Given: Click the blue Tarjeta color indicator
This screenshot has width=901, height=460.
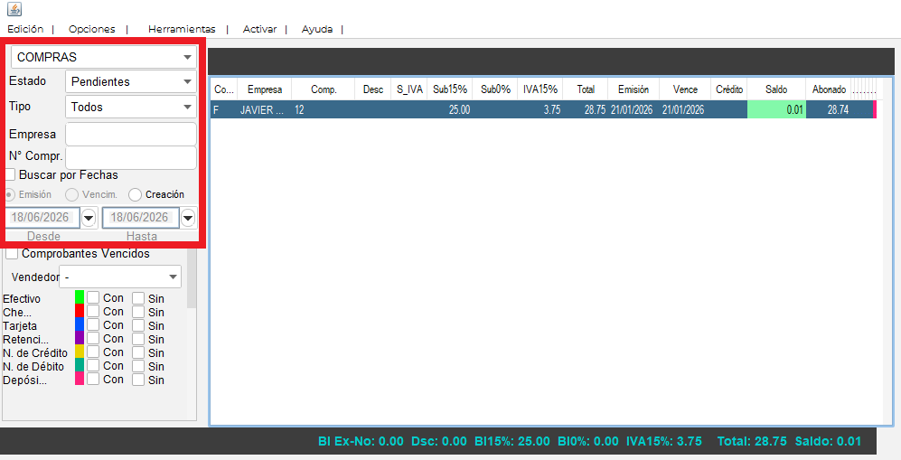Looking at the screenshot, I should point(80,324).
